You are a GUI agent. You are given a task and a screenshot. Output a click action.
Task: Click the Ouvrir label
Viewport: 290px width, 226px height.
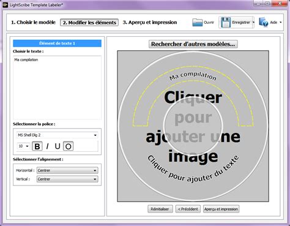[209, 23]
